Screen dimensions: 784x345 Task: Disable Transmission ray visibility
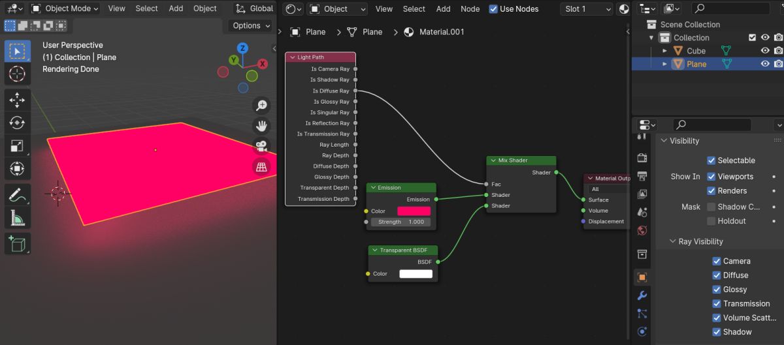click(x=717, y=303)
